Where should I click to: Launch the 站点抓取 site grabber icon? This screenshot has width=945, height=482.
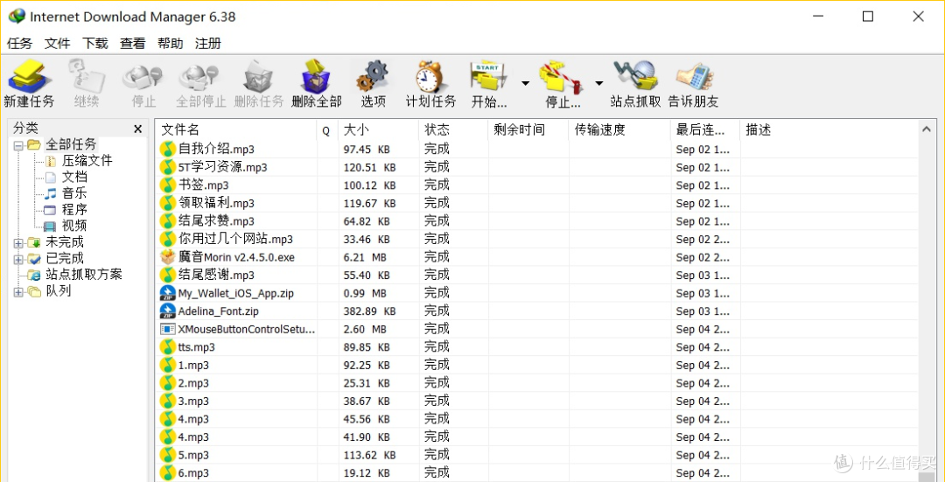click(634, 76)
